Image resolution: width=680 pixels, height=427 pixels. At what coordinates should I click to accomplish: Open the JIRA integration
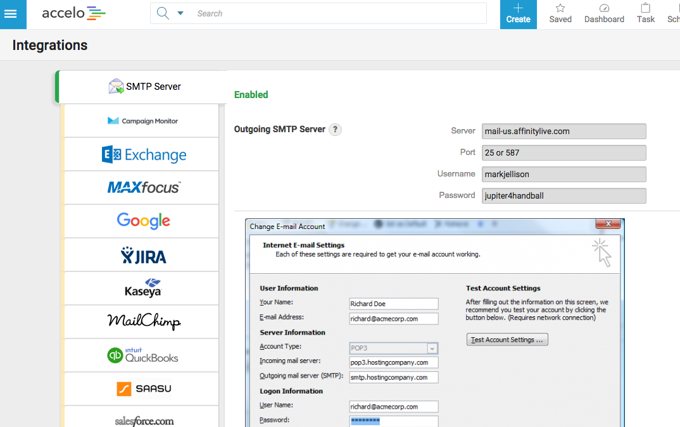point(144,255)
